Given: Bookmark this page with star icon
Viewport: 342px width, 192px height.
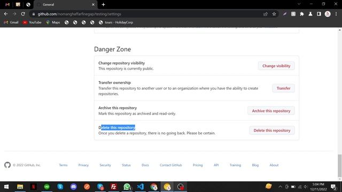Looking at the screenshot, I should (274, 14).
